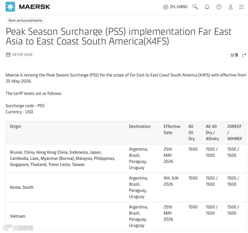Click the Effective Date column header
Viewport: 248px width, 233px height.
[x=172, y=129]
